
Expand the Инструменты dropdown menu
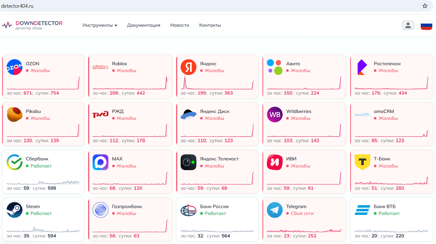(100, 25)
